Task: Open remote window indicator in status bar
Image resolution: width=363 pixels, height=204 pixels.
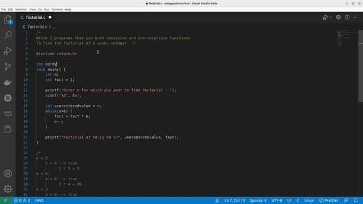Action: [x=5, y=201]
